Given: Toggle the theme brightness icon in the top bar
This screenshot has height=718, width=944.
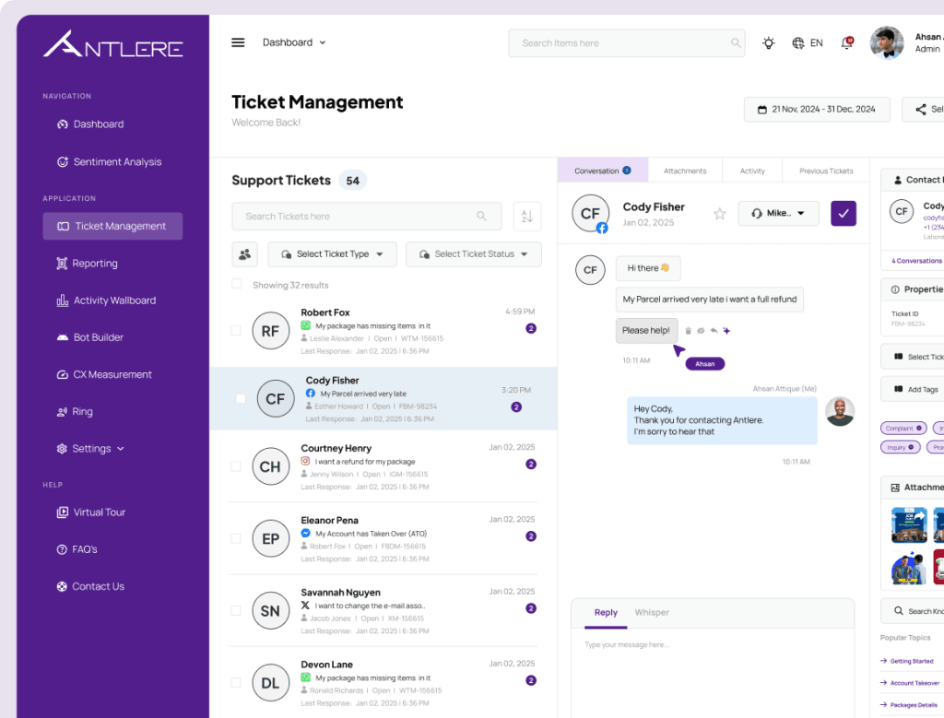Looking at the screenshot, I should coord(768,41).
